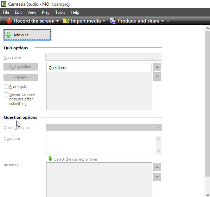210x197 pixels.
Task: Toggle Viewer can see answers after submitting
Action: coord(6,94)
